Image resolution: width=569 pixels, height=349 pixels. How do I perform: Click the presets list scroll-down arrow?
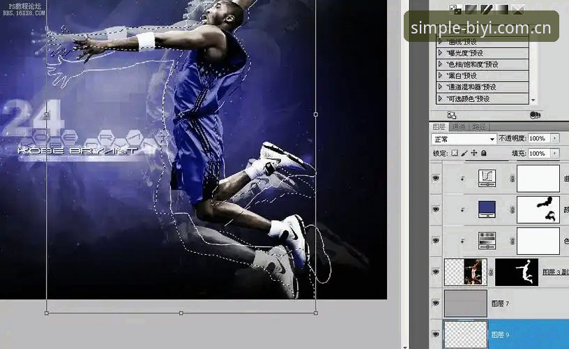point(533,101)
